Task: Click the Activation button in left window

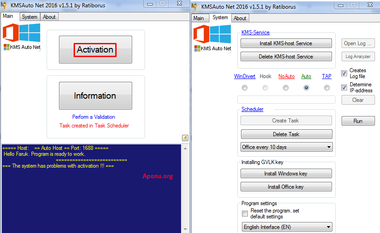Action: (96, 50)
